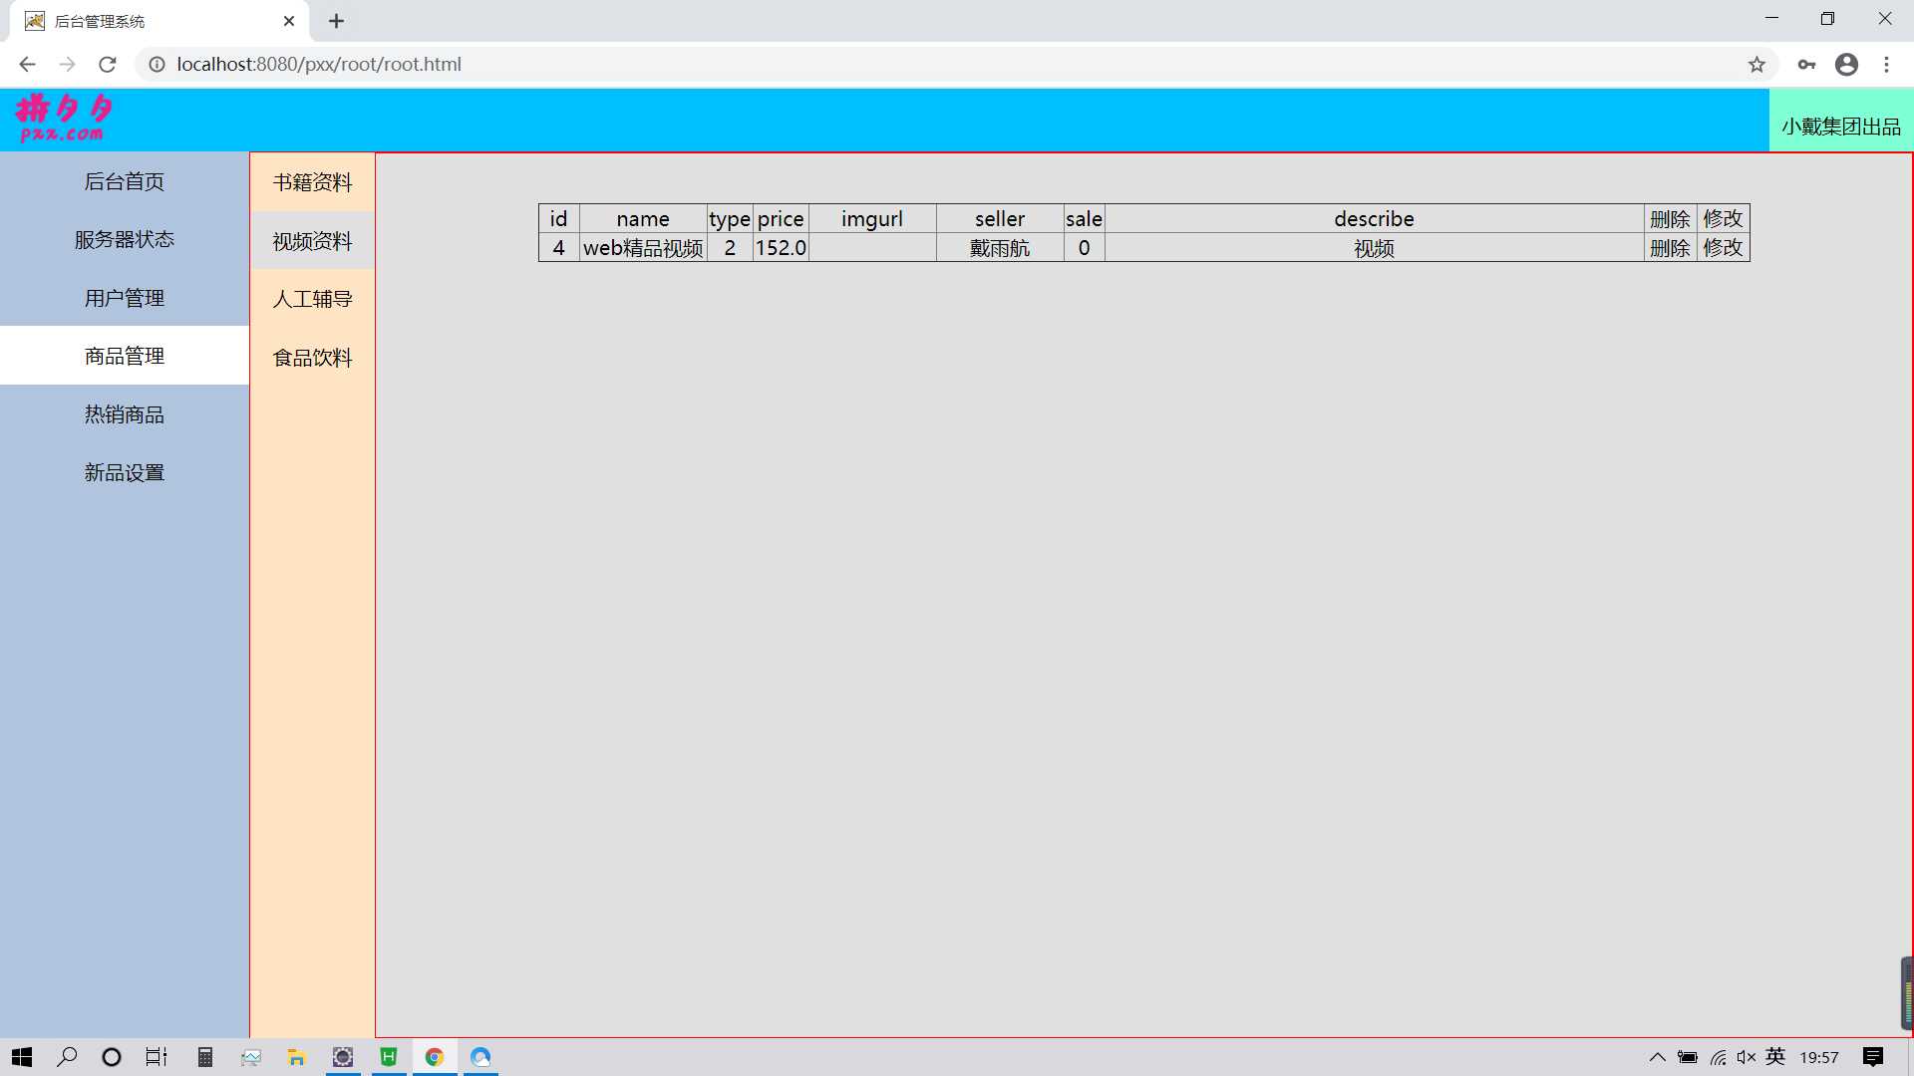Click the 热销商品 sidebar icon

124,413
